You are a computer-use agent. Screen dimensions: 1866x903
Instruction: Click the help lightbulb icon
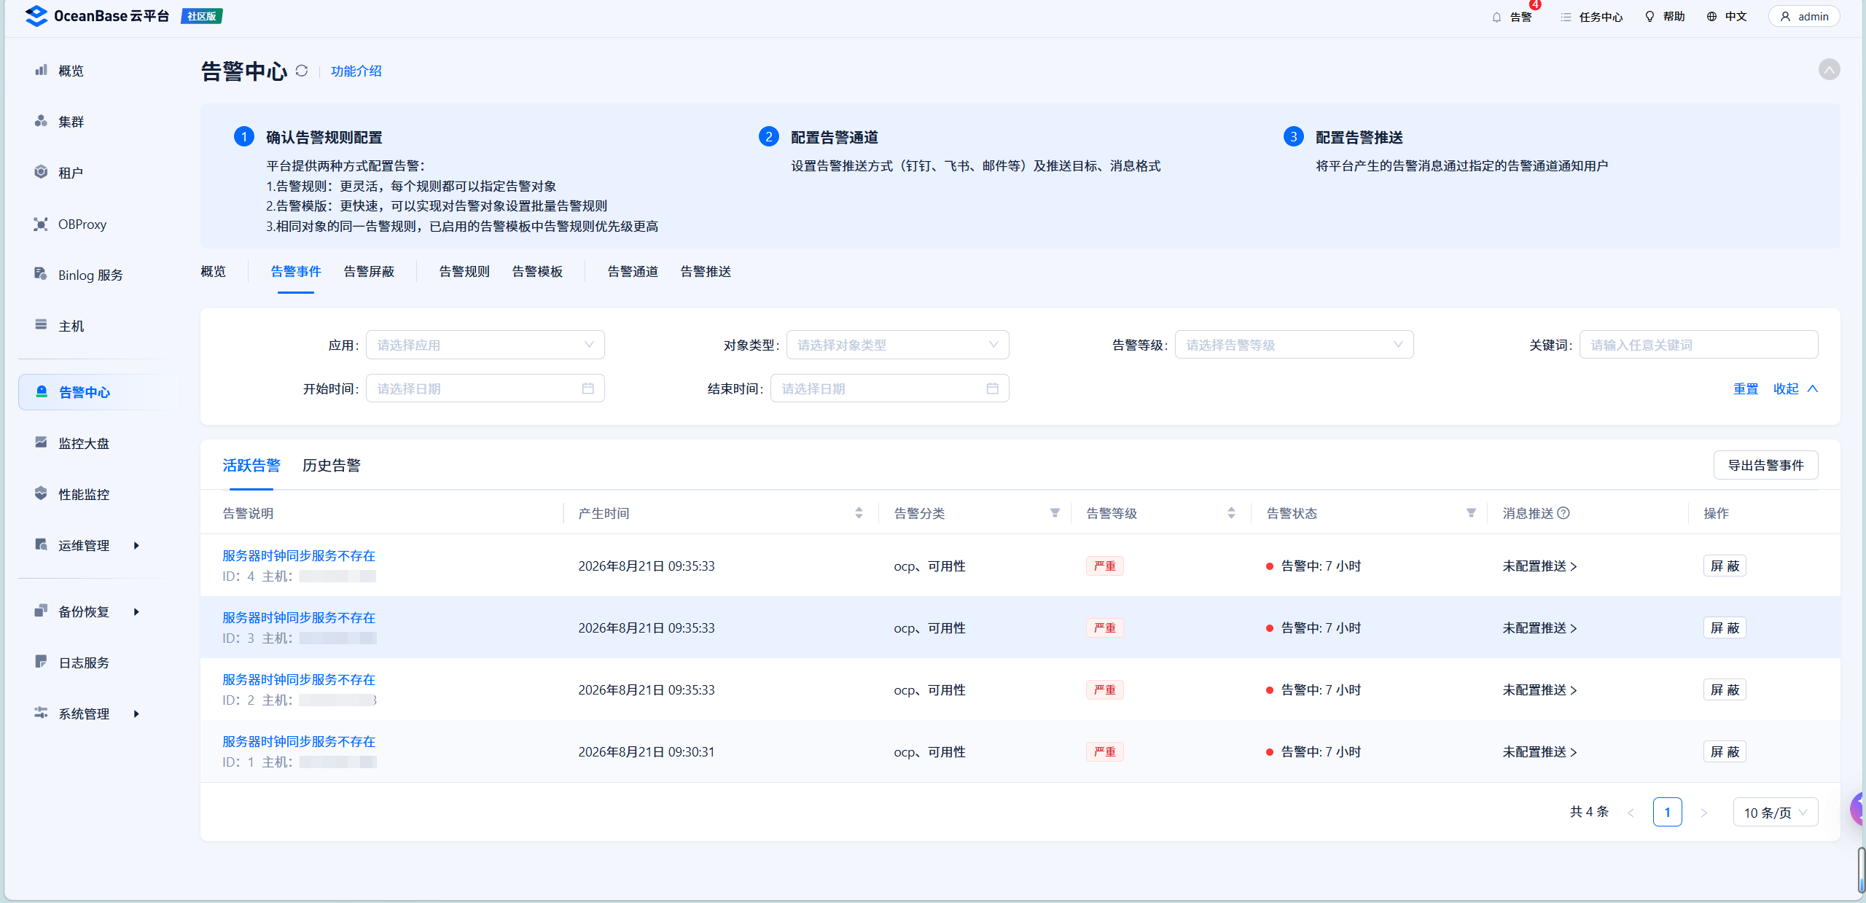pyautogui.click(x=1650, y=17)
